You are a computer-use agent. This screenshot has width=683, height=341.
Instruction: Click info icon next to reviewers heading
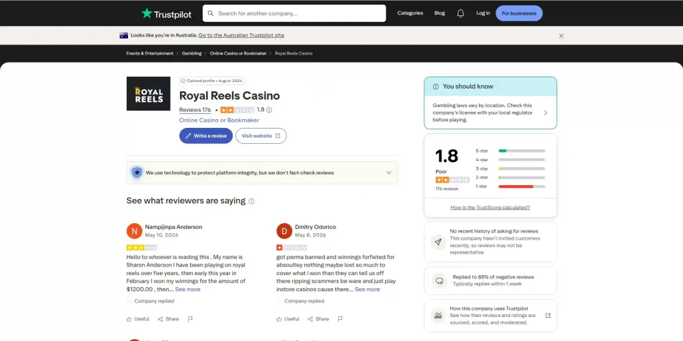(x=251, y=201)
